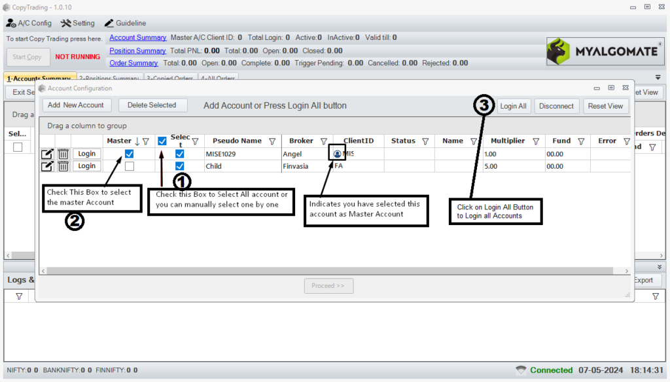The height and width of the screenshot is (382, 670).
Task: Open the Account Summary link
Action: [137, 38]
